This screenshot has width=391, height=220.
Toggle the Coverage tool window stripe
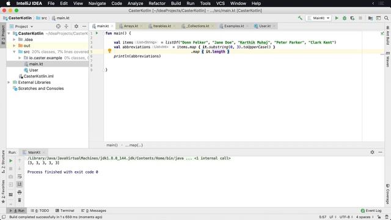[x=388, y=194]
